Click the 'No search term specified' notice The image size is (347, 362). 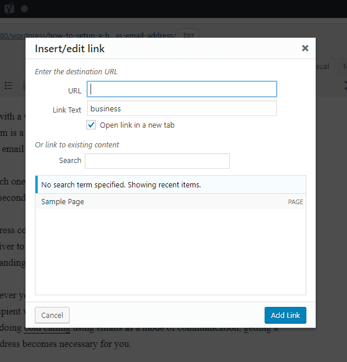[x=171, y=184]
